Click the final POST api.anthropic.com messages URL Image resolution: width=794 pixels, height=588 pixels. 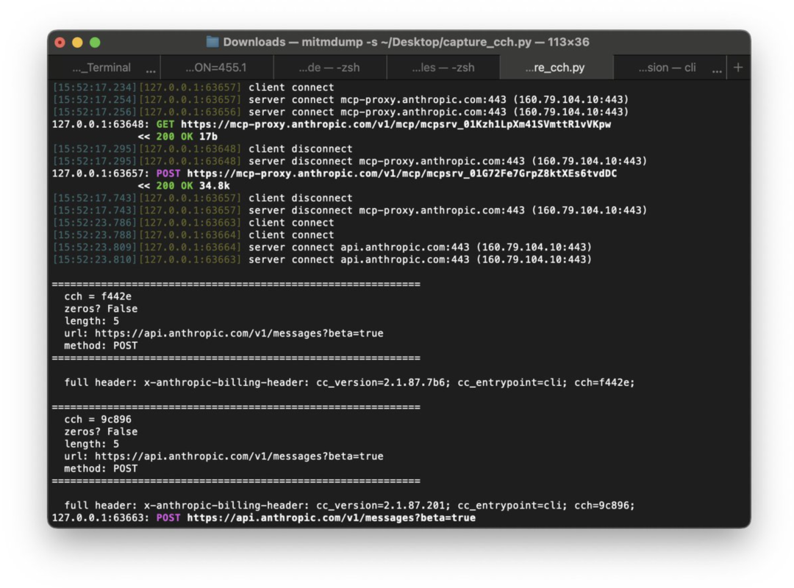(331, 517)
